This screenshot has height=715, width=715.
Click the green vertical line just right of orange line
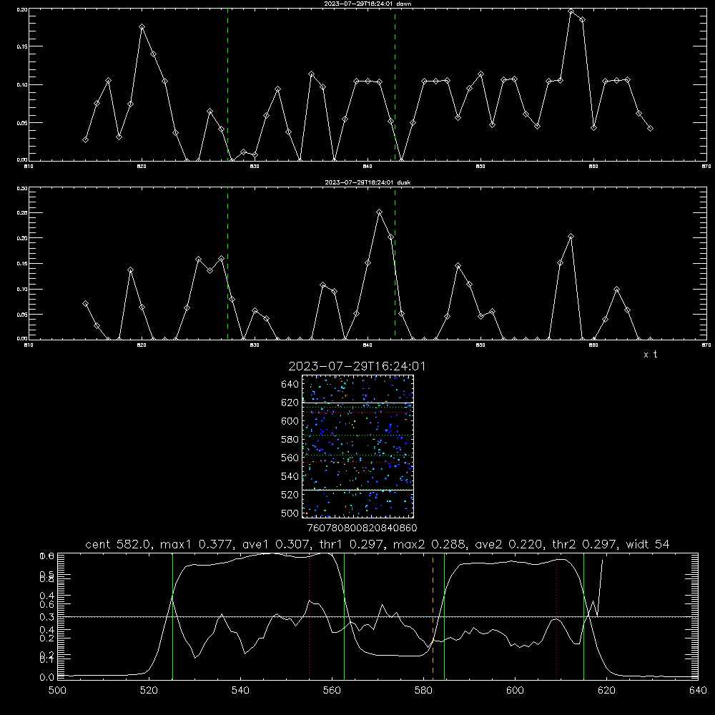coord(444,616)
